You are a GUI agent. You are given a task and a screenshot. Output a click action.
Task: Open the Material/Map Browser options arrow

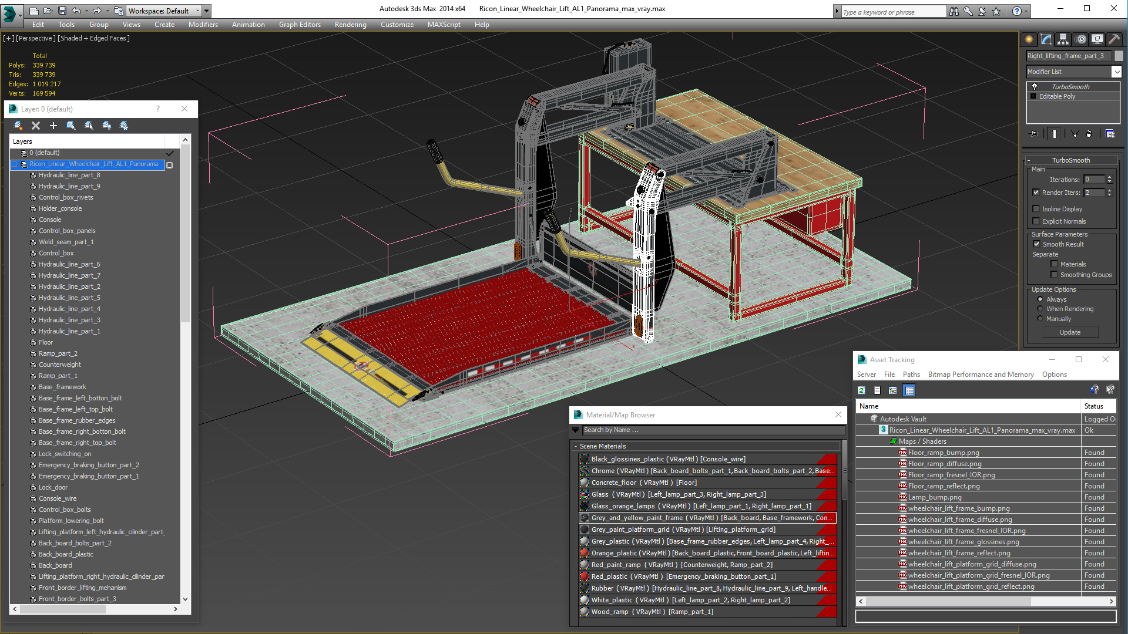(x=576, y=430)
